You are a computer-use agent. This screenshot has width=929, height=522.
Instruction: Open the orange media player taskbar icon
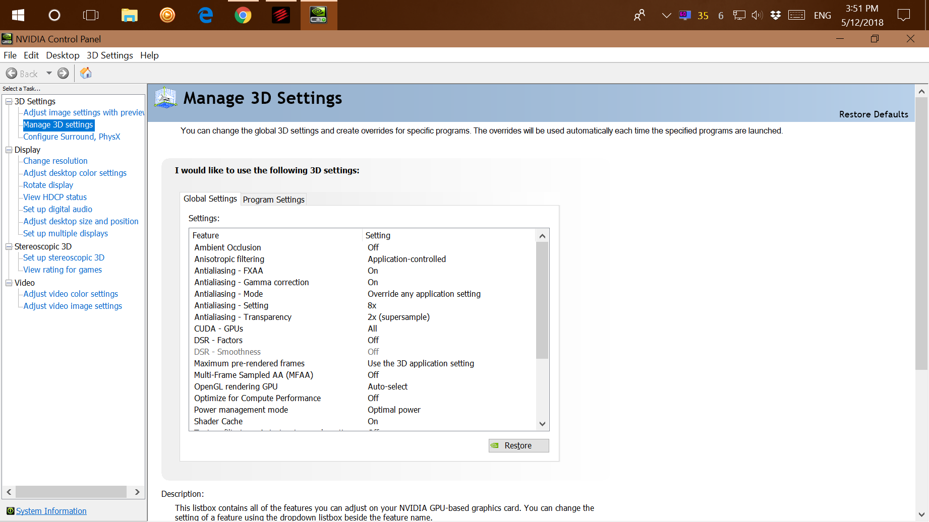[x=167, y=15]
